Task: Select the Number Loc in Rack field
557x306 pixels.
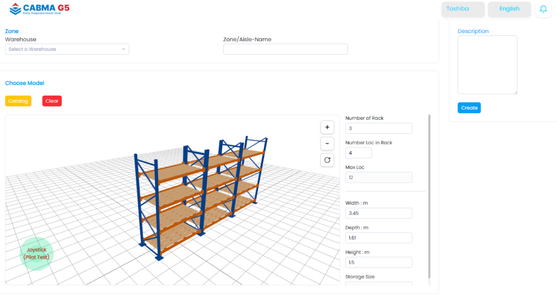Action: tap(358, 153)
